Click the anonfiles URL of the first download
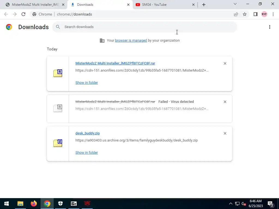 pyautogui.click(x=142, y=70)
